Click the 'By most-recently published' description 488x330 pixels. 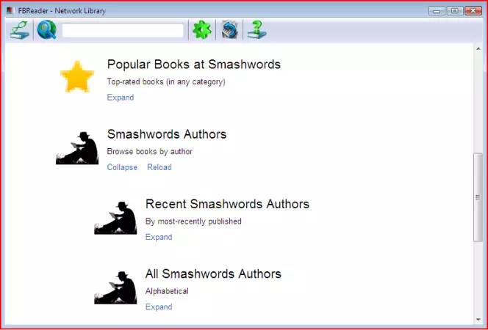coord(193,221)
